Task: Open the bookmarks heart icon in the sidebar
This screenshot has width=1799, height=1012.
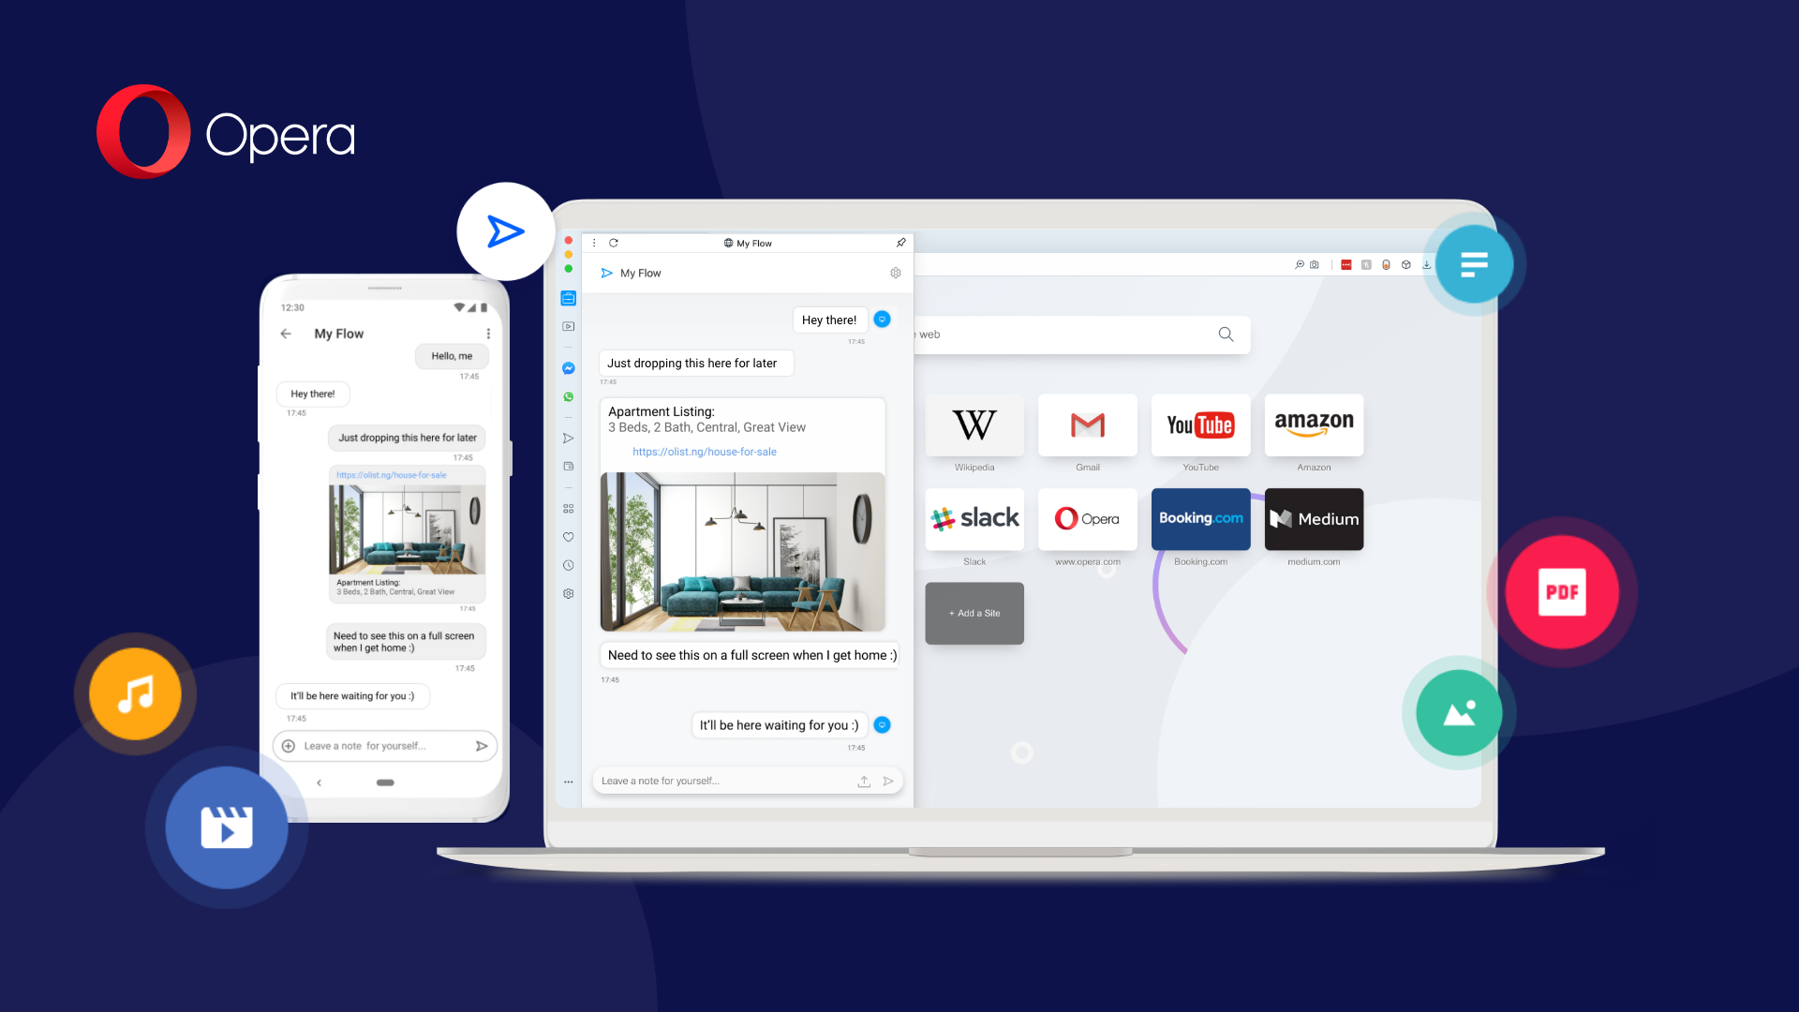Action: coord(568,537)
